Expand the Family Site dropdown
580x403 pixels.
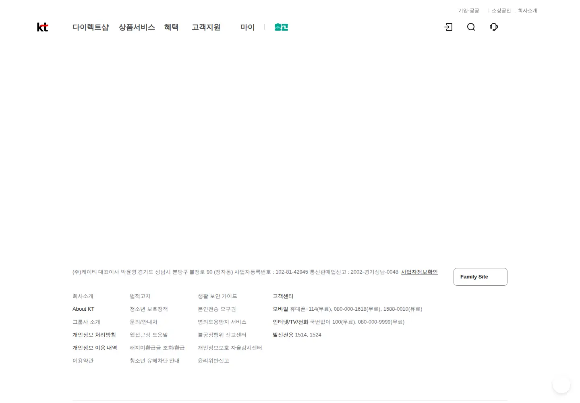[480, 277]
